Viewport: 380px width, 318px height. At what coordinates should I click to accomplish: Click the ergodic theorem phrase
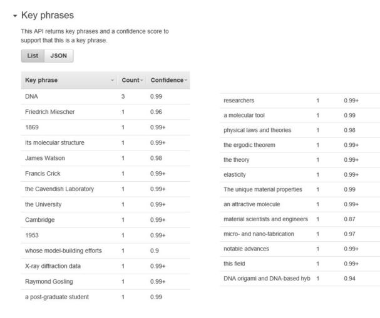click(x=249, y=145)
